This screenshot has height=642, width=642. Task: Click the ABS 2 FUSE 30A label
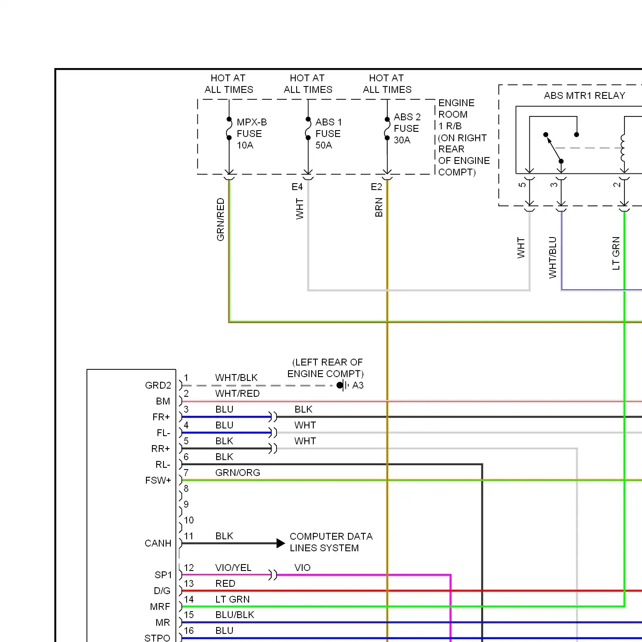[x=407, y=128]
